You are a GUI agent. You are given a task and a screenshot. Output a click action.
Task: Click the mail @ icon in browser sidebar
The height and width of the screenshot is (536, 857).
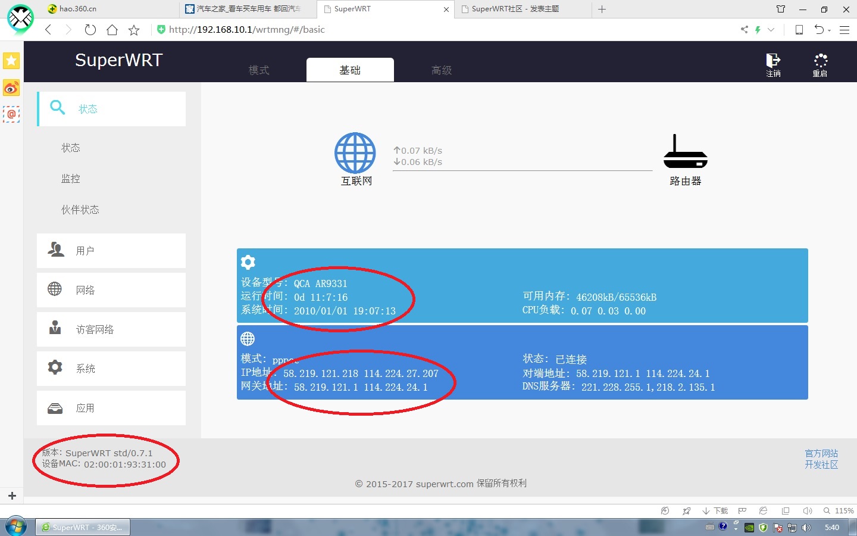[11, 114]
